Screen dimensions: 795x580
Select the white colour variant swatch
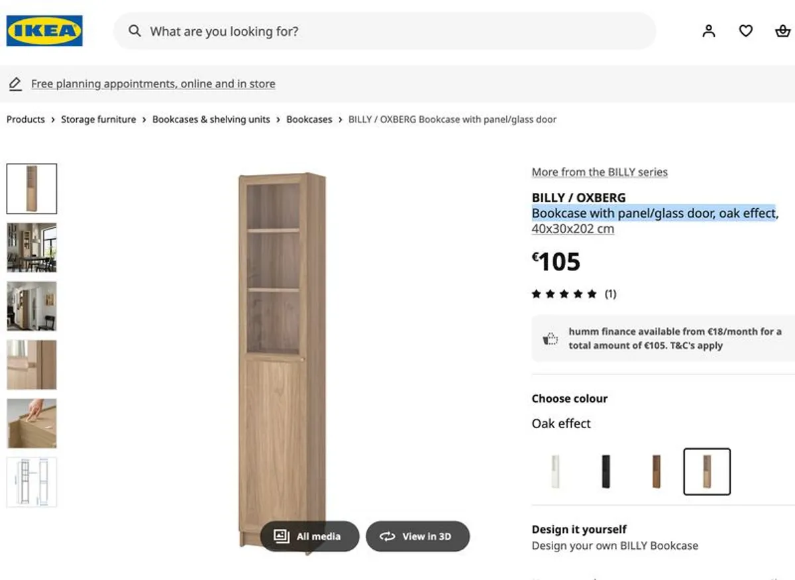[555, 471]
